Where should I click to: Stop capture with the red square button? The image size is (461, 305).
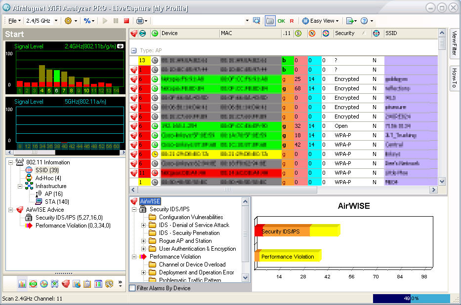126,21
